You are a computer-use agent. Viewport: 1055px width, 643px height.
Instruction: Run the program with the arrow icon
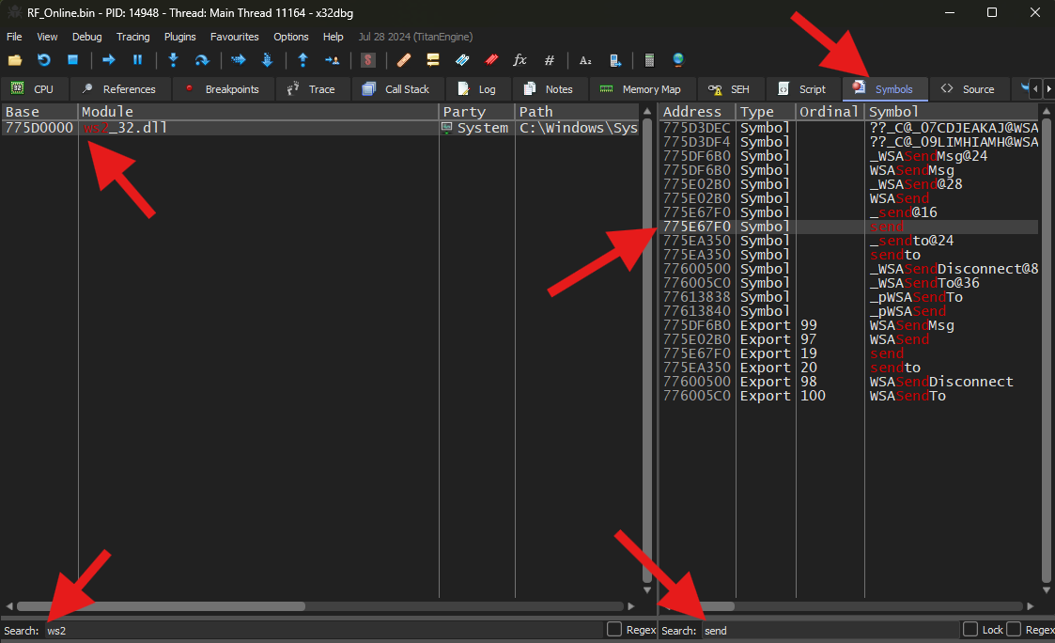point(108,60)
